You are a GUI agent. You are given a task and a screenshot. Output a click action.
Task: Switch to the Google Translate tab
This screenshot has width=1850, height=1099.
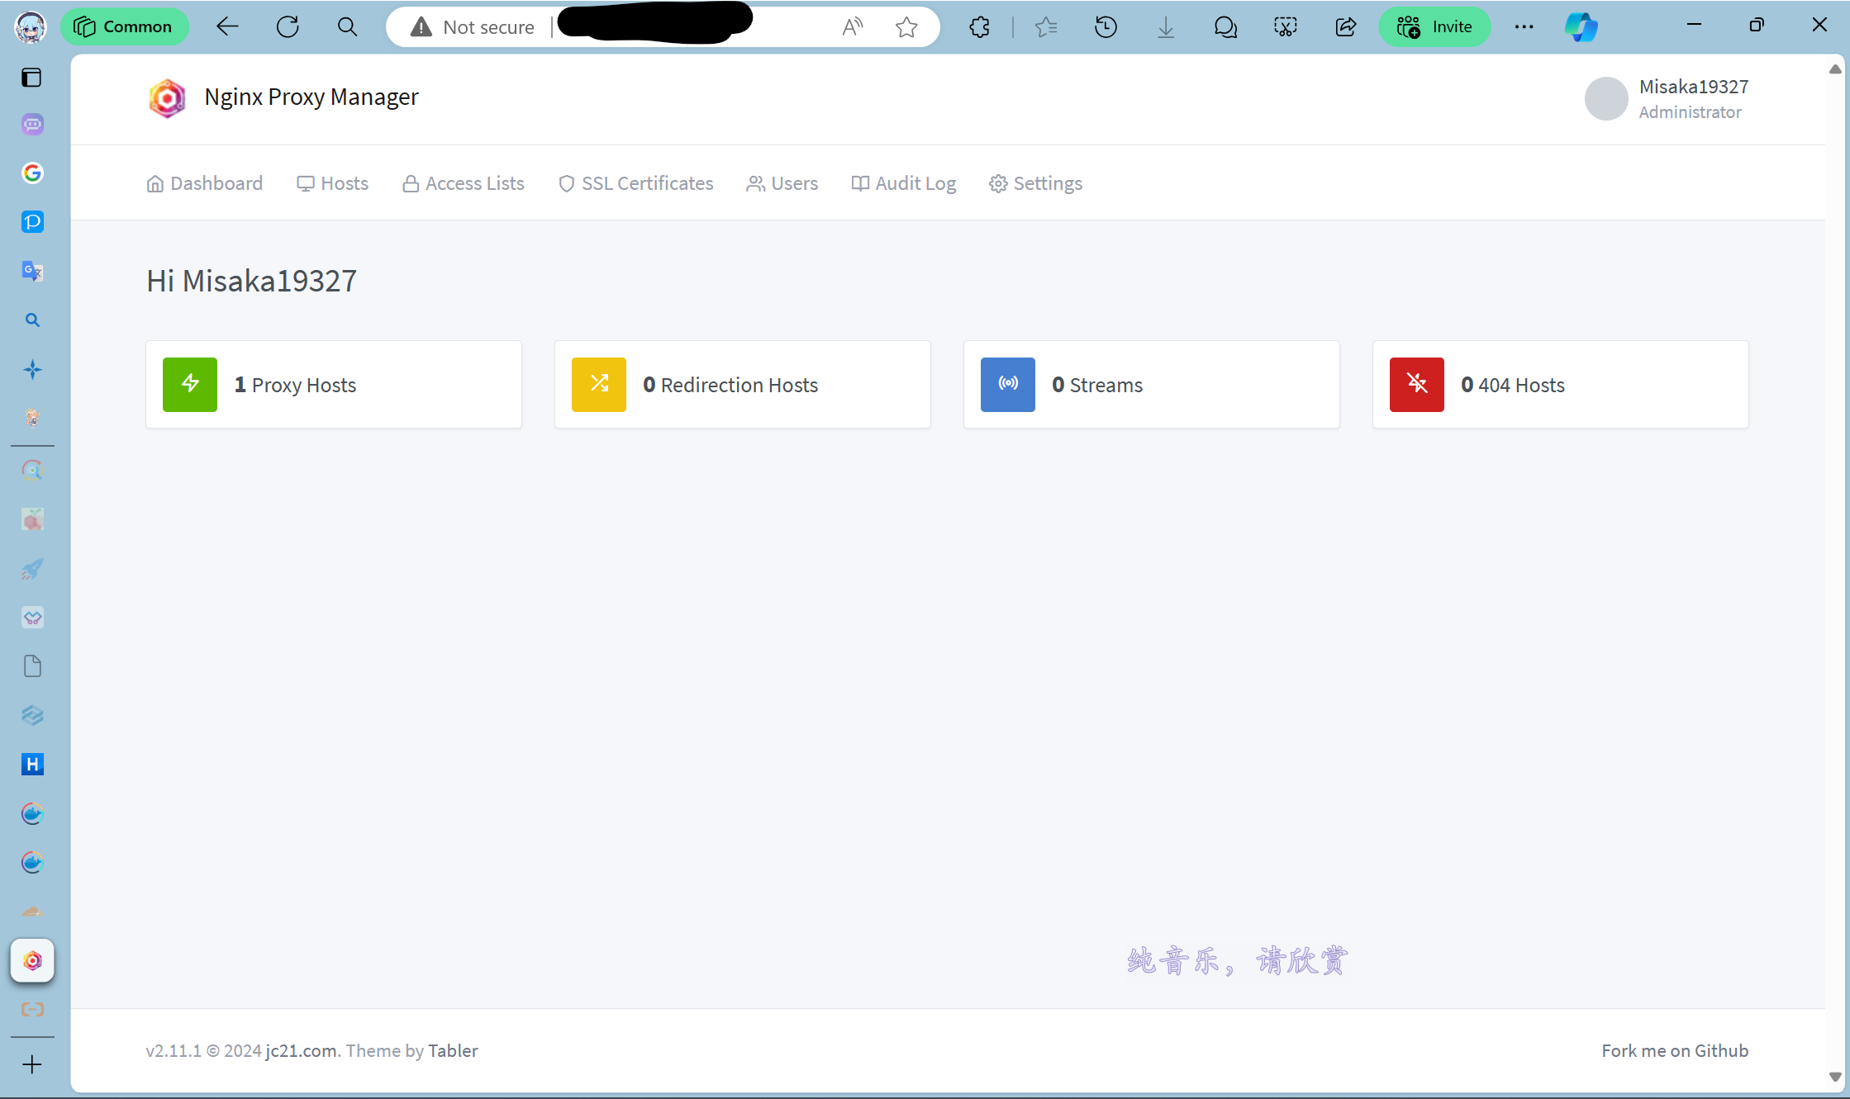click(x=32, y=271)
